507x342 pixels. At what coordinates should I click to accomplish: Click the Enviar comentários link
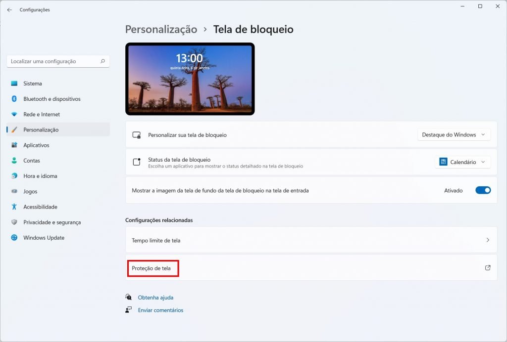click(160, 310)
